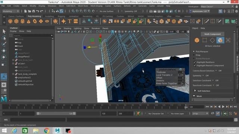Select polySurface22 in the Outliner
The width and height of the screenshot is (239, 134).
24,77
